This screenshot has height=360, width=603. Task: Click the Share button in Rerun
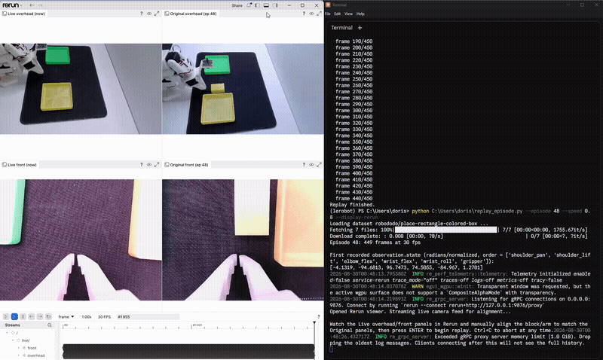click(x=237, y=5)
